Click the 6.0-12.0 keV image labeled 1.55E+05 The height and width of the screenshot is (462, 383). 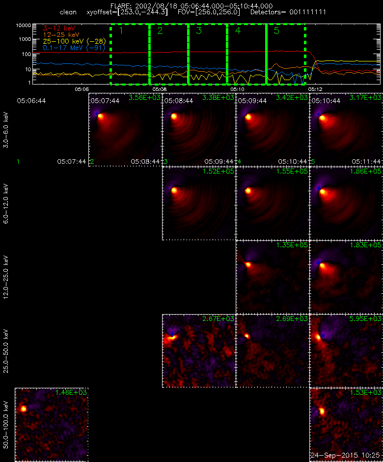[273, 203]
